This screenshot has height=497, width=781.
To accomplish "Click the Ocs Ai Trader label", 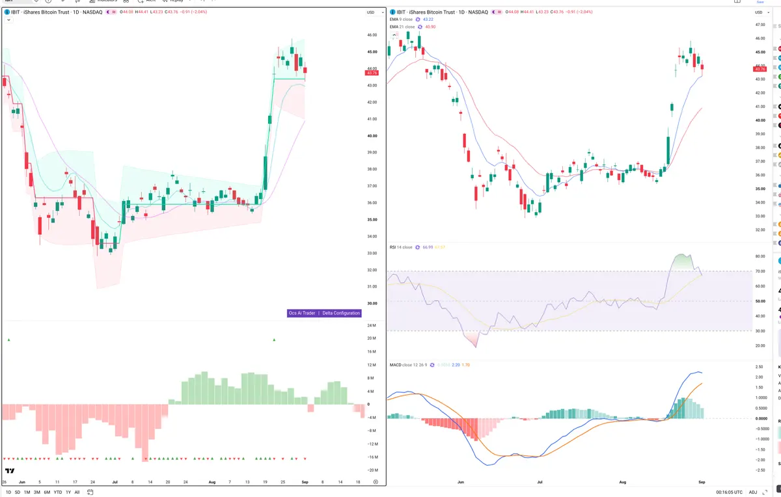I will tap(301, 313).
